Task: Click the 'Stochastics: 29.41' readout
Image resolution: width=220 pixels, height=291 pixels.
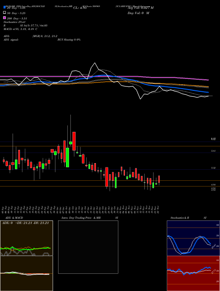Action: (x=14, y=22)
